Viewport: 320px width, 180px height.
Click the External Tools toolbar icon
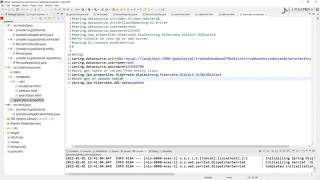(95, 9)
